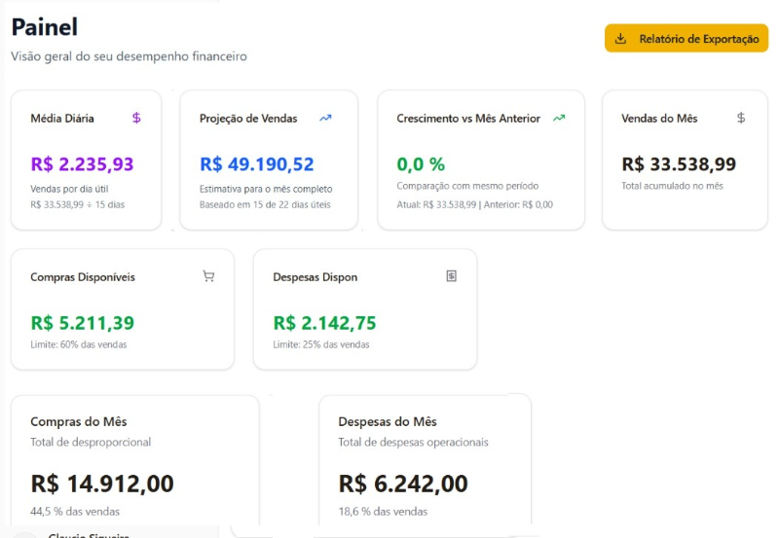Click the R$ 49.190,52 sales projection value
Image resolution: width=779 pixels, height=538 pixels.
click(x=256, y=164)
